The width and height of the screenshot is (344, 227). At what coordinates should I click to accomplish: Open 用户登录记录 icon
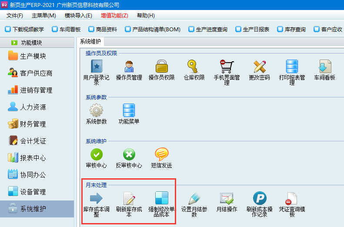(96, 67)
